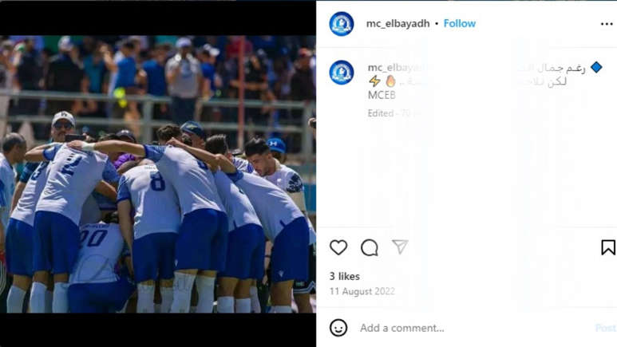This screenshot has height=347, width=617.
Task: Click the team huddle photo
Action: coord(158,174)
